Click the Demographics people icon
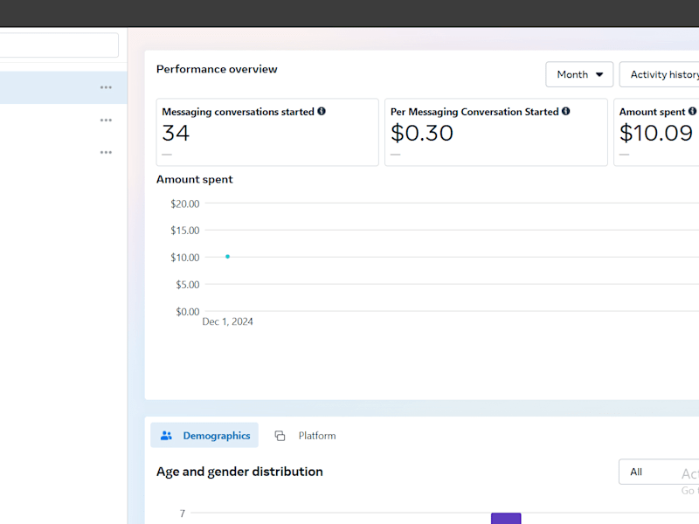 pos(166,435)
